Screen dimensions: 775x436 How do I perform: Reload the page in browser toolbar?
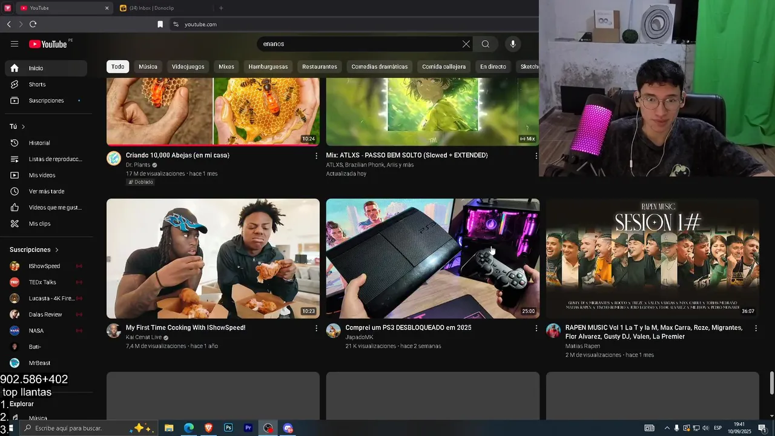[33, 24]
